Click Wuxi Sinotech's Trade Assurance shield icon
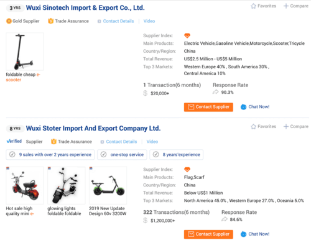The height and width of the screenshot is (240, 311). 50,21
